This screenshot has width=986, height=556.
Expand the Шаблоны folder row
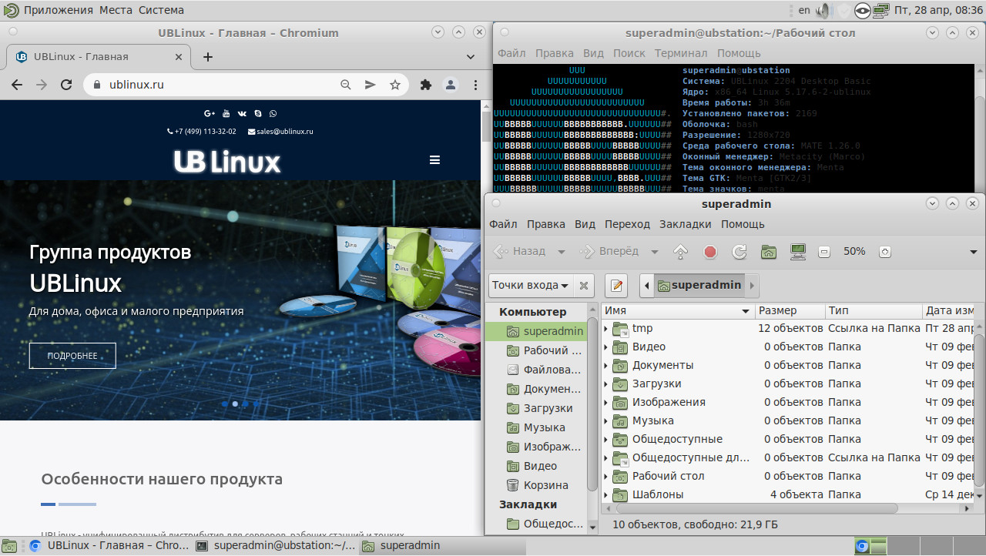[x=606, y=495]
